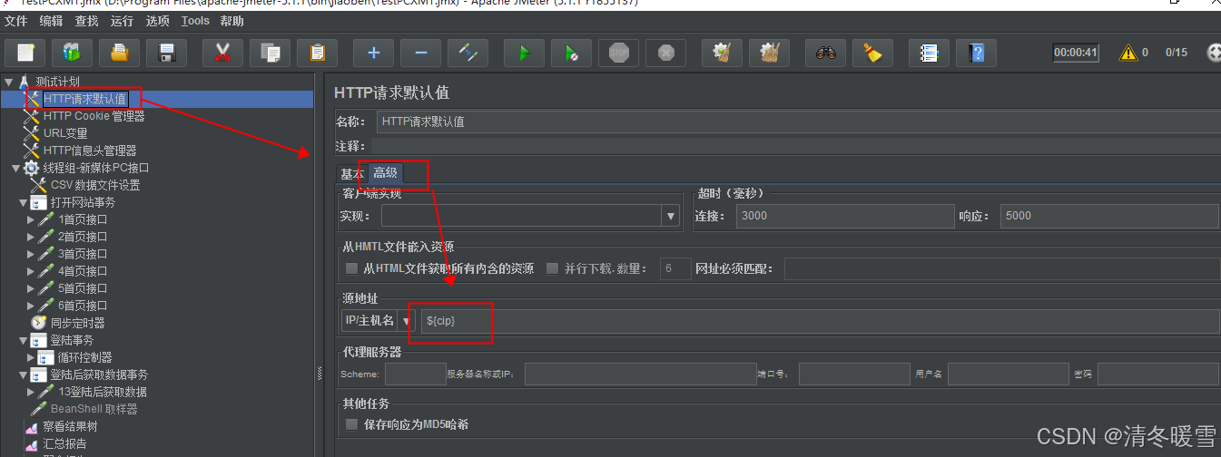
Task: Select HTTP Cookie管理器 in the tree
Action: pos(94,116)
